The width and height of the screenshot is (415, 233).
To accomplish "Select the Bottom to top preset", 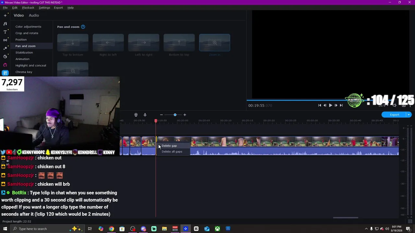I will pyautogui.click(x=179, y=42).
